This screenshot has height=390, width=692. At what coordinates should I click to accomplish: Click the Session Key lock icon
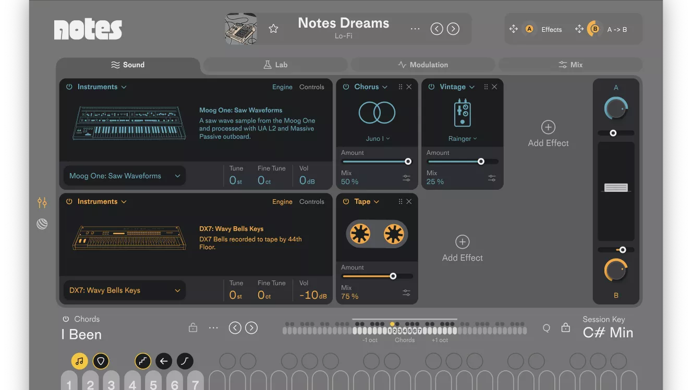click(x=565, y=328)
